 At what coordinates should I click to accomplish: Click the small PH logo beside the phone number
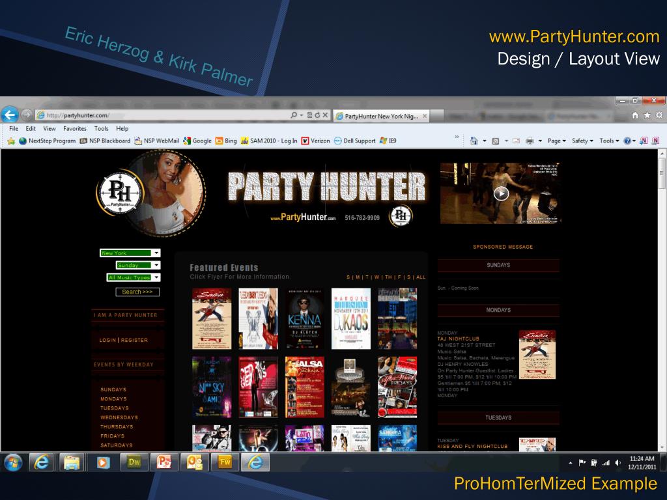pos(401,215)
